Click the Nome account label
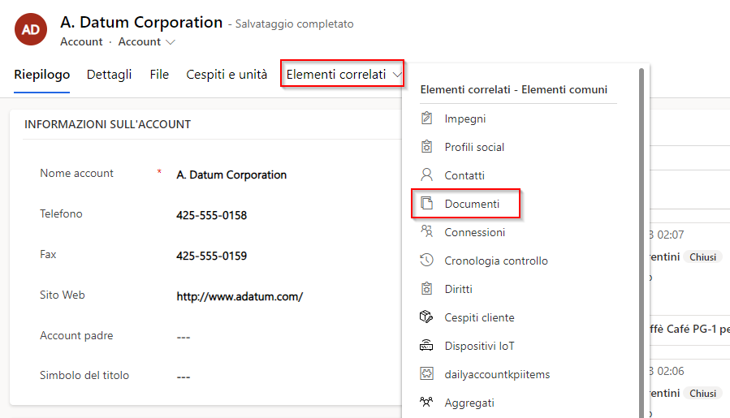This screenshot has width=730, height=418. coord(76,173)
